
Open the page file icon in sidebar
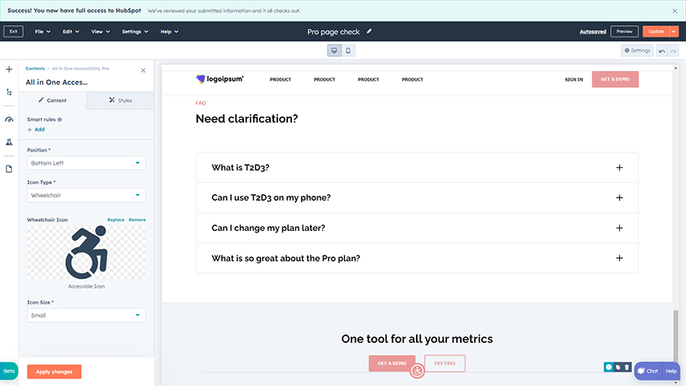(9, 169)
